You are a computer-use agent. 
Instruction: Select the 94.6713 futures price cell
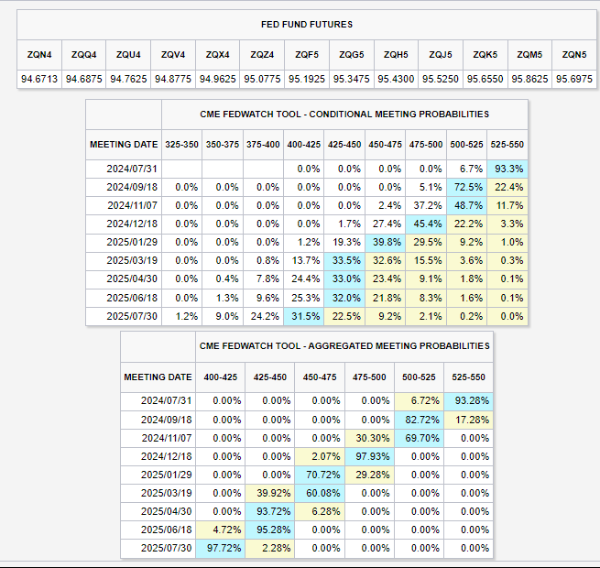[x=39, y=79]
